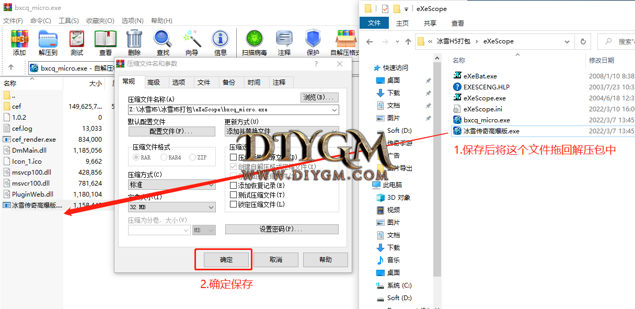
Task: Click the Explorer back navigation arrow
Action: tap(370, 41)
